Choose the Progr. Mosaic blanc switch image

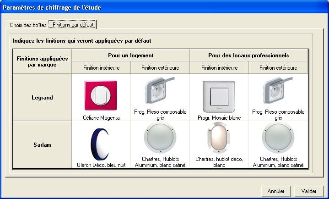point(219,97)
